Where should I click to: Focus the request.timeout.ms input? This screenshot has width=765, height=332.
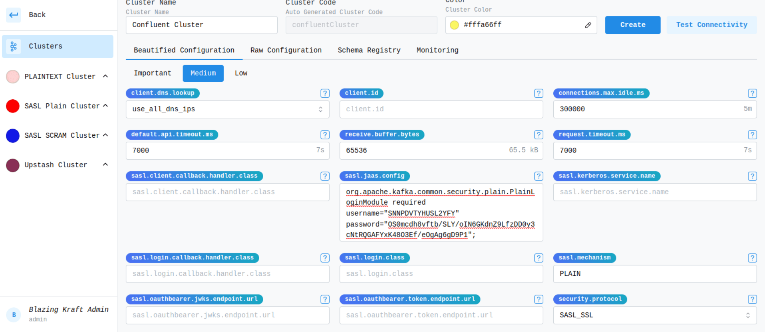click(655, 151)
